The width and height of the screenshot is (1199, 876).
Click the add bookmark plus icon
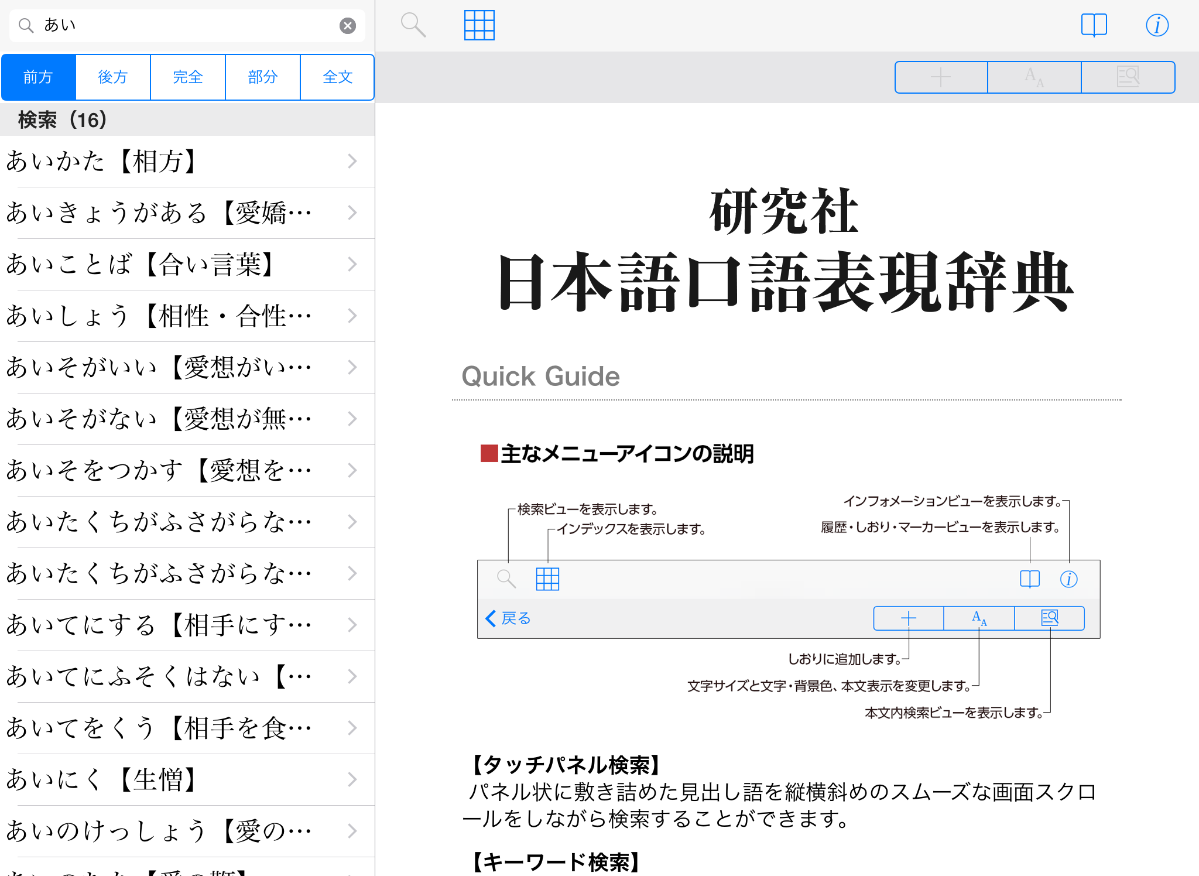tap(941, 77)
